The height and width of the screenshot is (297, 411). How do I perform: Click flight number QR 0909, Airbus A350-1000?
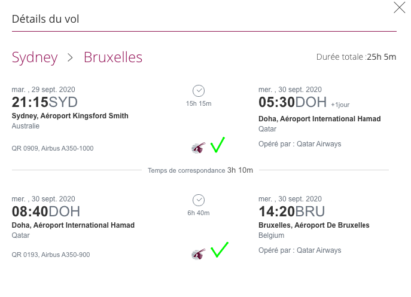point(53,148)
